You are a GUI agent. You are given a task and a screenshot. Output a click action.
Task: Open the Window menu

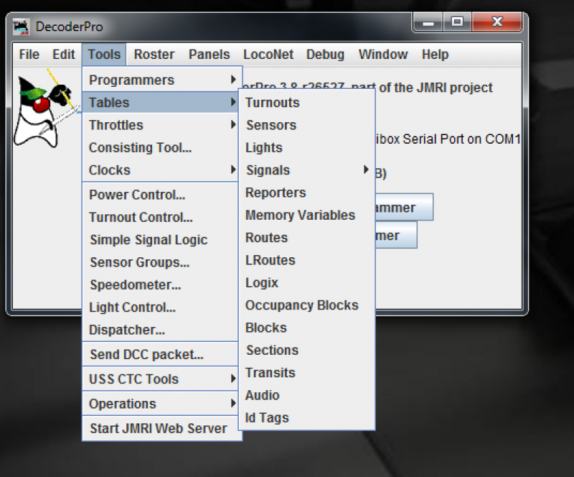click(383, 55)
